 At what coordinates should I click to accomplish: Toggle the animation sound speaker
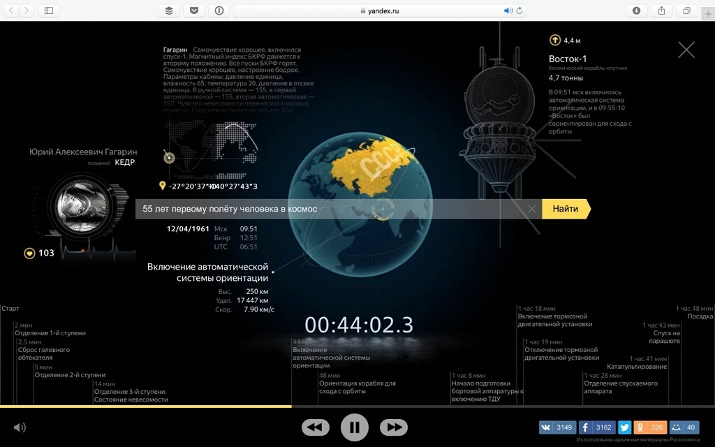(x=20, y=427)
